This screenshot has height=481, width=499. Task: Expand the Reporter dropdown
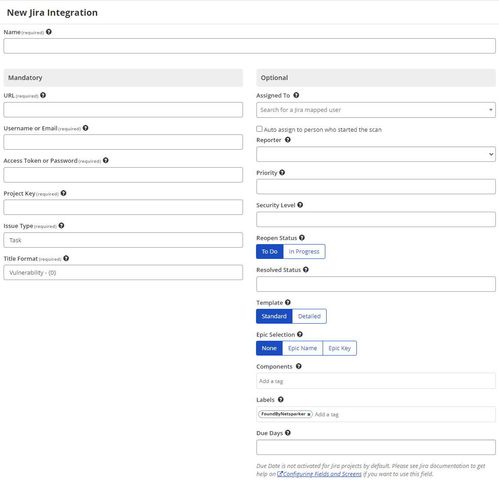pyautogui.click(x=376, y=154)
